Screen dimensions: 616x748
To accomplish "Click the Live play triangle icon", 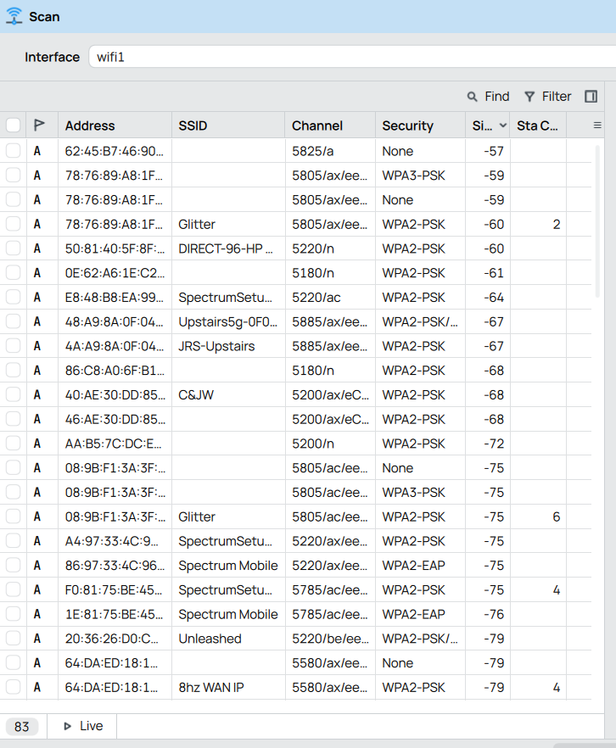I will pyautogui.click(x=67, y=726).
